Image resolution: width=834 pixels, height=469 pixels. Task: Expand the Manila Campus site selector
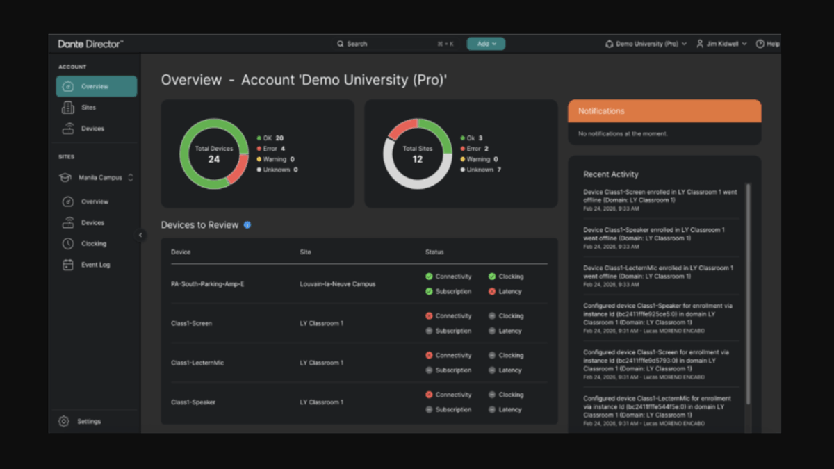(x=129, y=177)
